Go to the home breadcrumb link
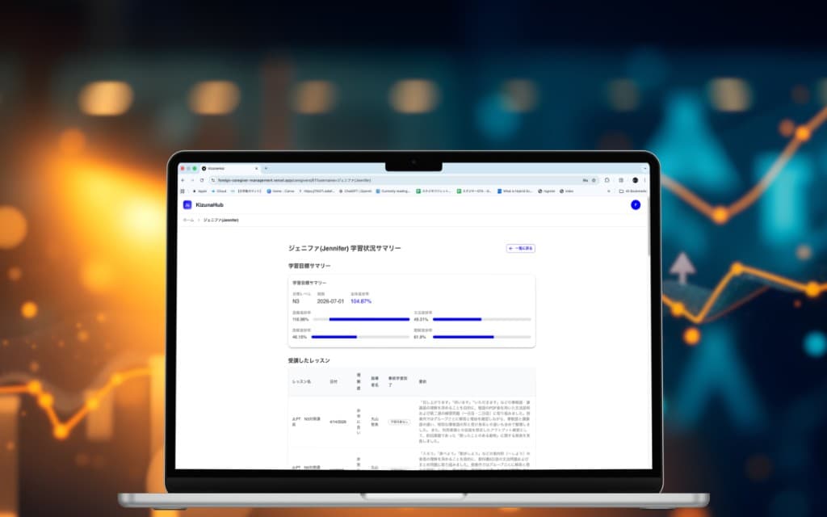Image resolution: width=827 pixels, height=517 pixels. pyautogui.click(x=188, y=220)
